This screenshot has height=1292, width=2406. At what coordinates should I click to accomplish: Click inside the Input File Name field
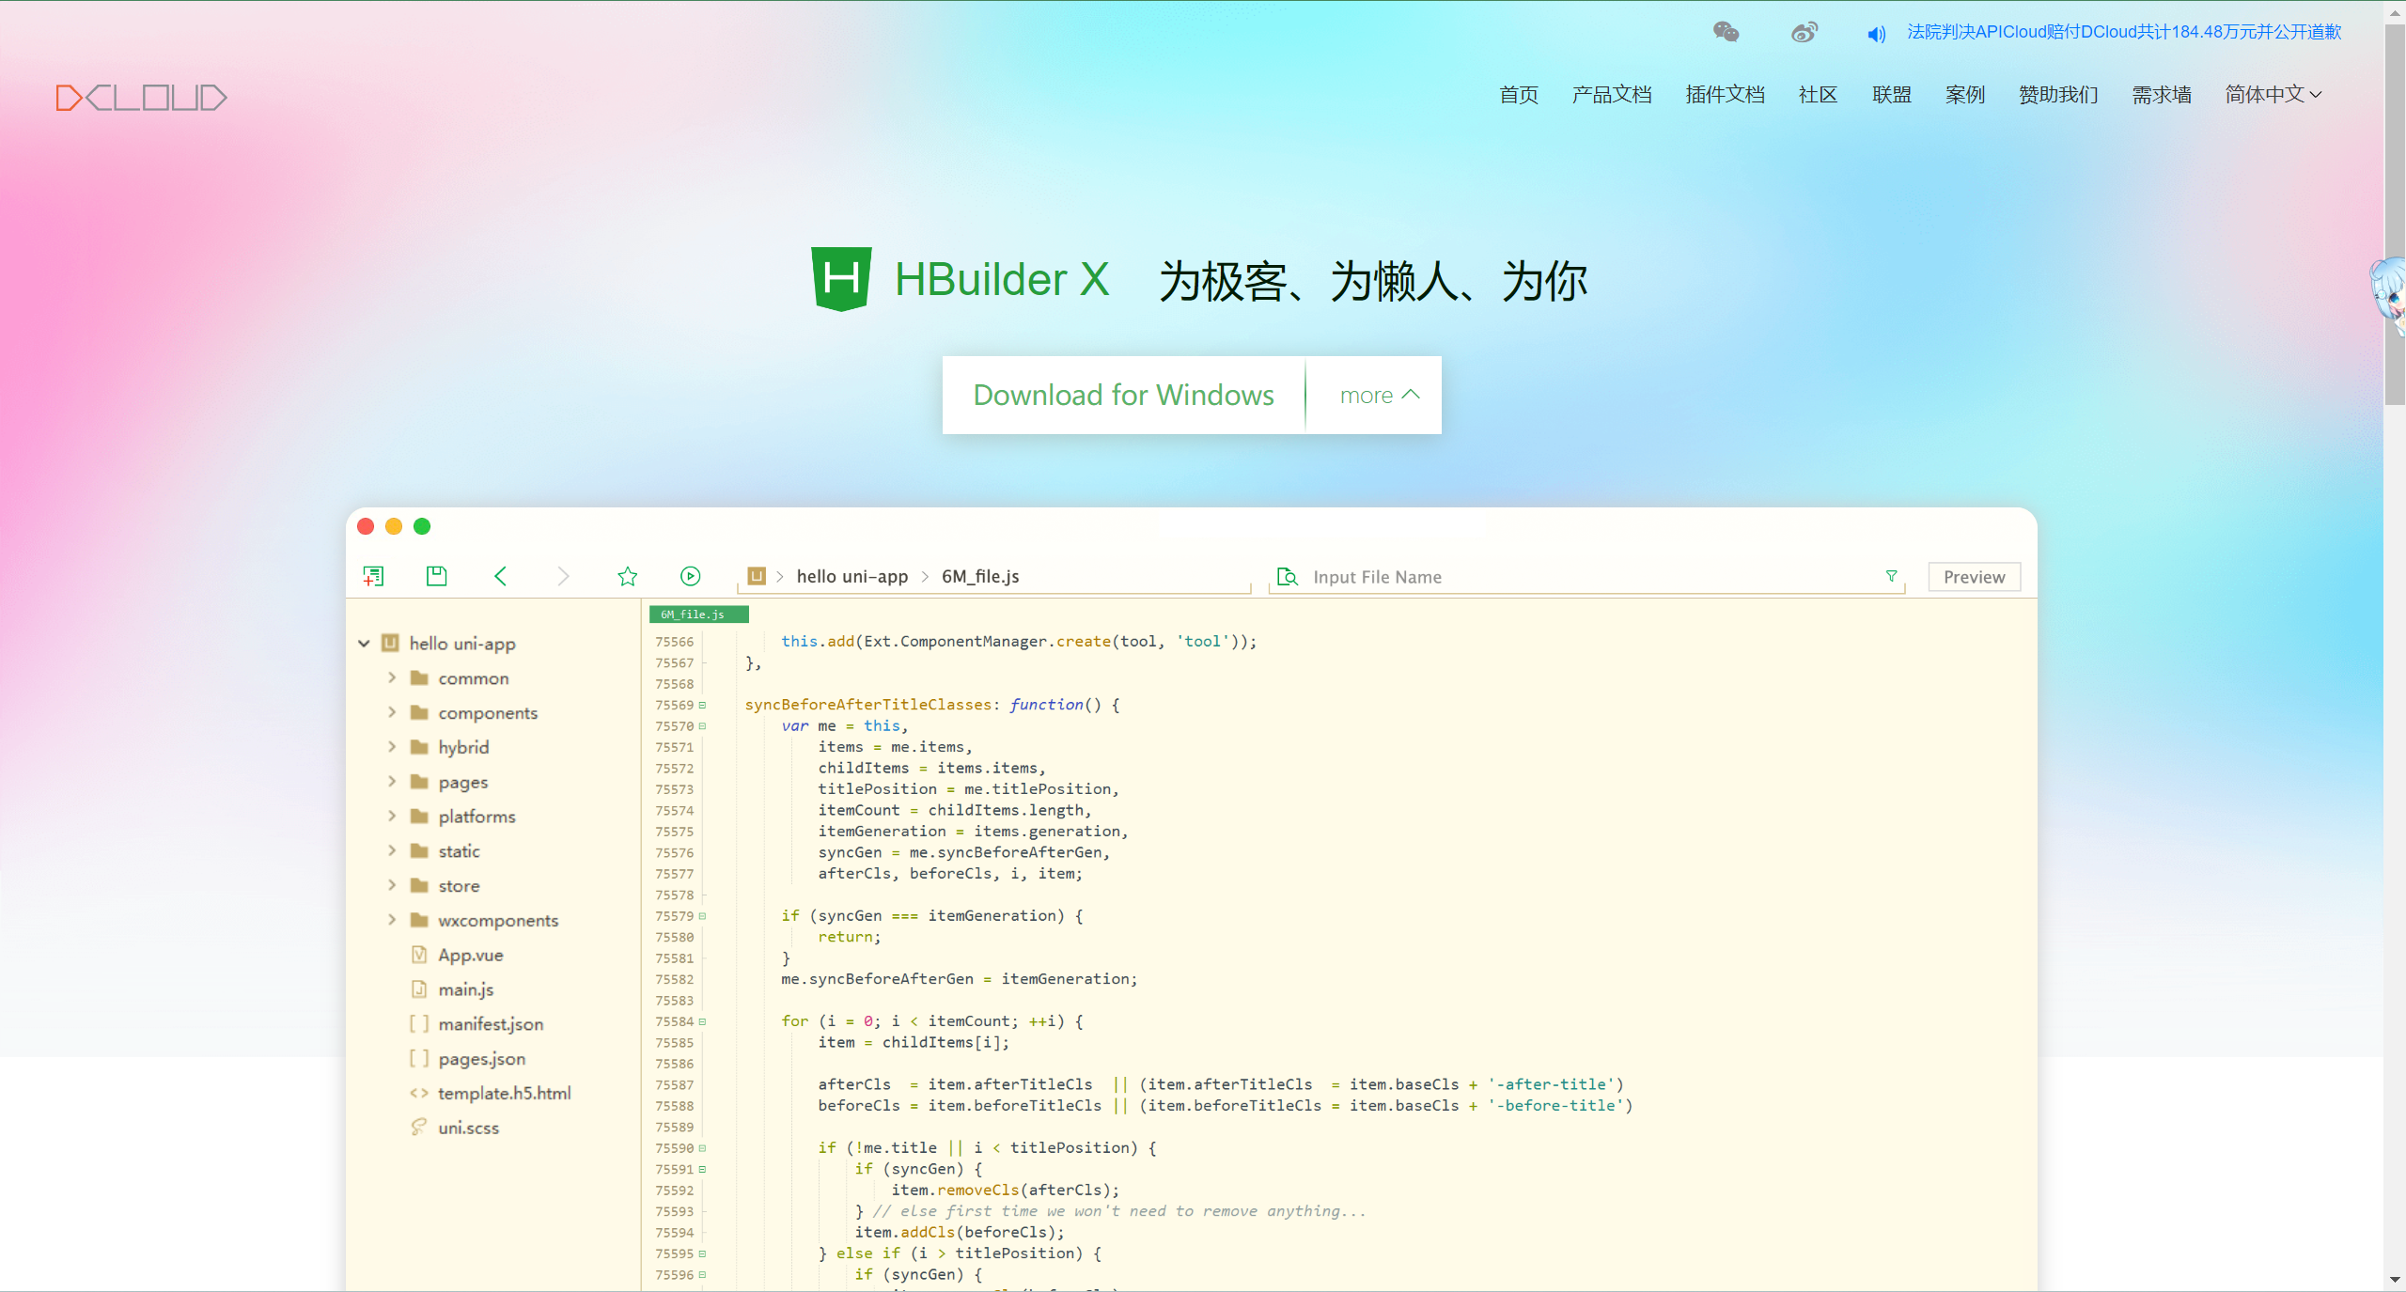[1504, 577]
